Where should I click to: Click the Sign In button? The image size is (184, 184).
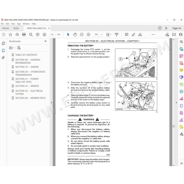(177, 28)
